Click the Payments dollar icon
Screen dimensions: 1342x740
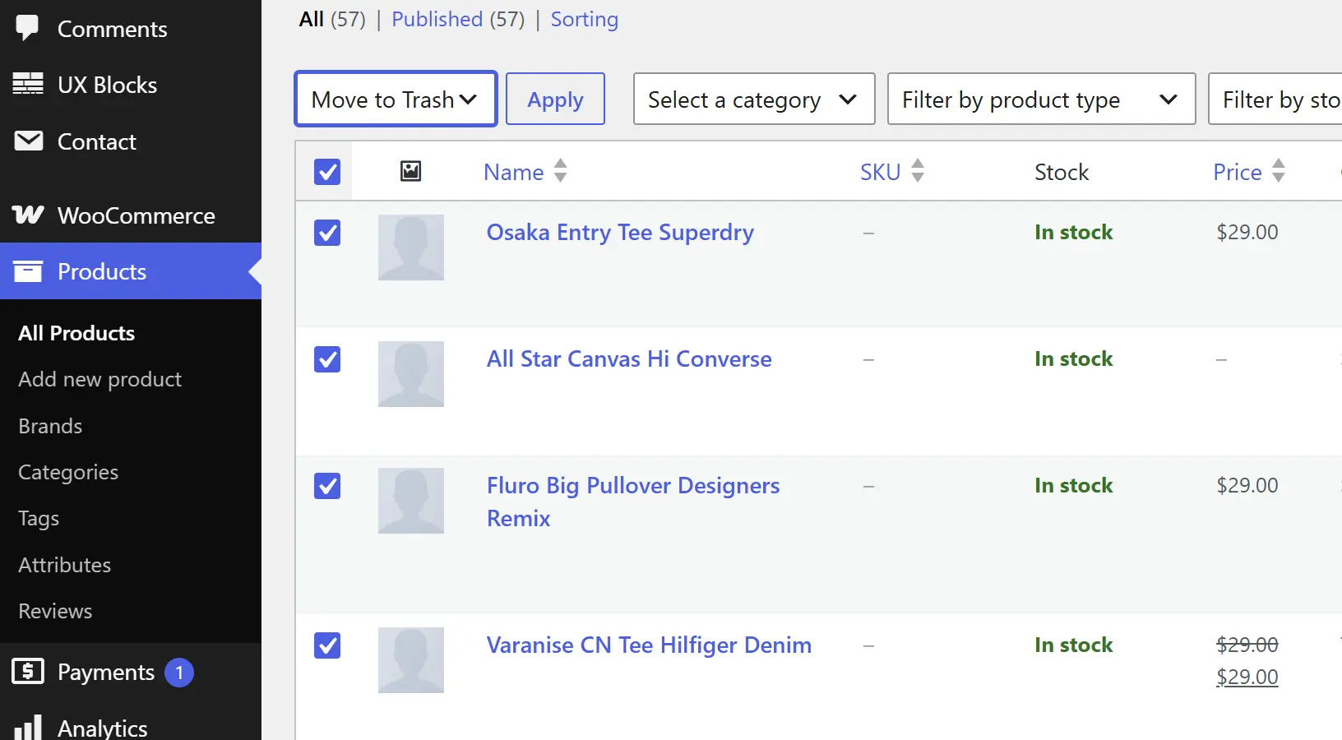coord(28,671)
